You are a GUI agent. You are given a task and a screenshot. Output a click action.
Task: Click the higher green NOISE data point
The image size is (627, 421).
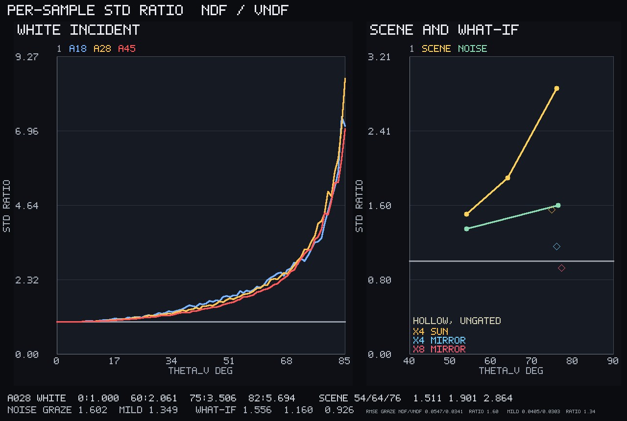tap(558, 206)
